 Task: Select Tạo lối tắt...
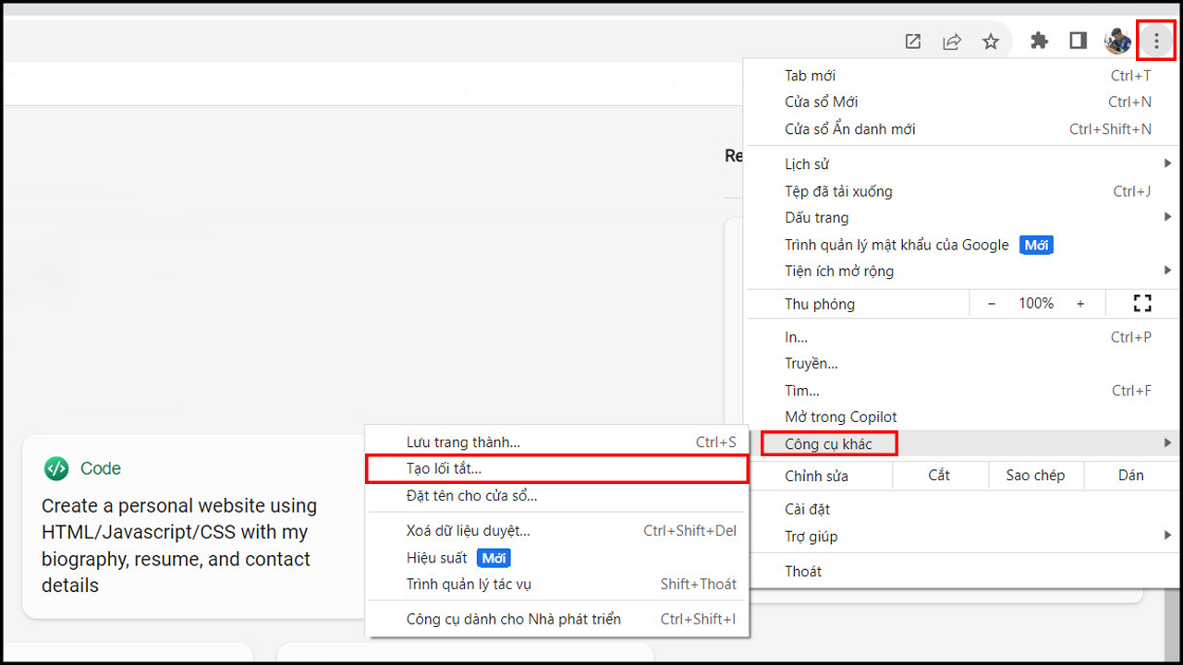557,469
